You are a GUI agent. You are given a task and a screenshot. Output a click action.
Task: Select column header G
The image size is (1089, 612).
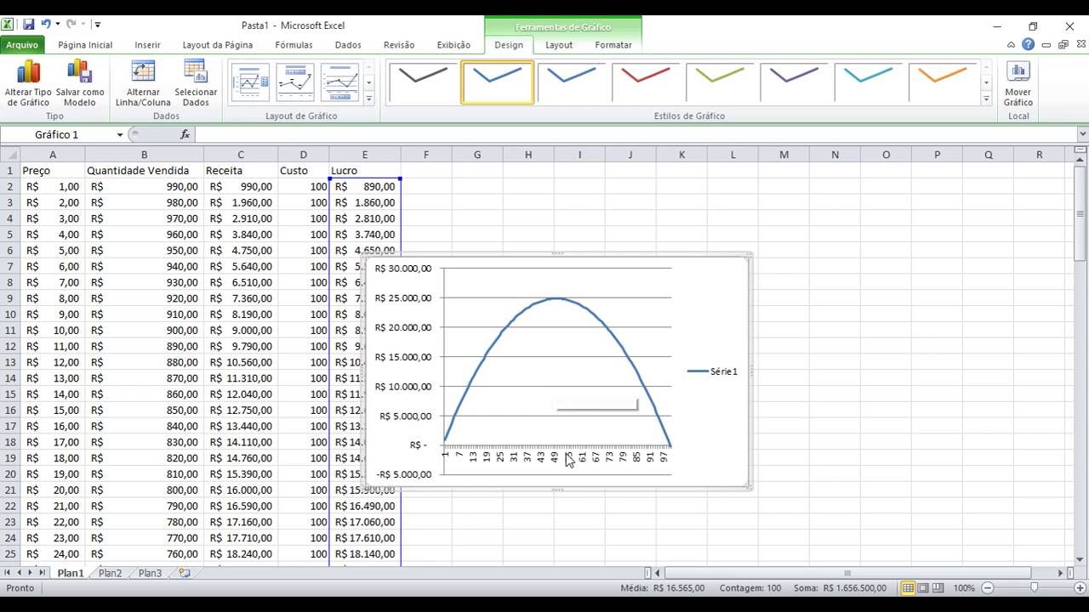(477, 155)
